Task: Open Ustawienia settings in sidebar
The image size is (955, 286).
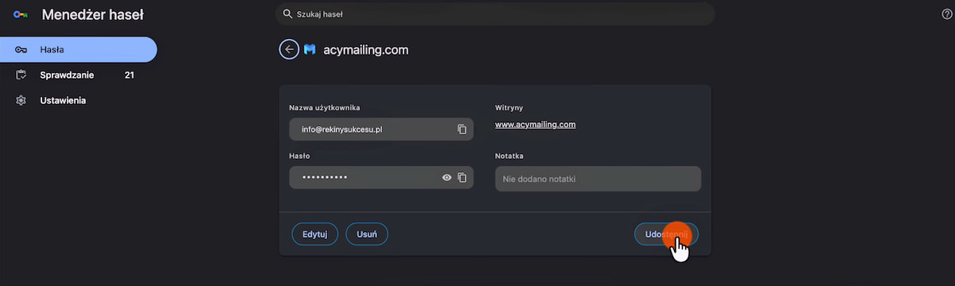Action: coord(78,100)
